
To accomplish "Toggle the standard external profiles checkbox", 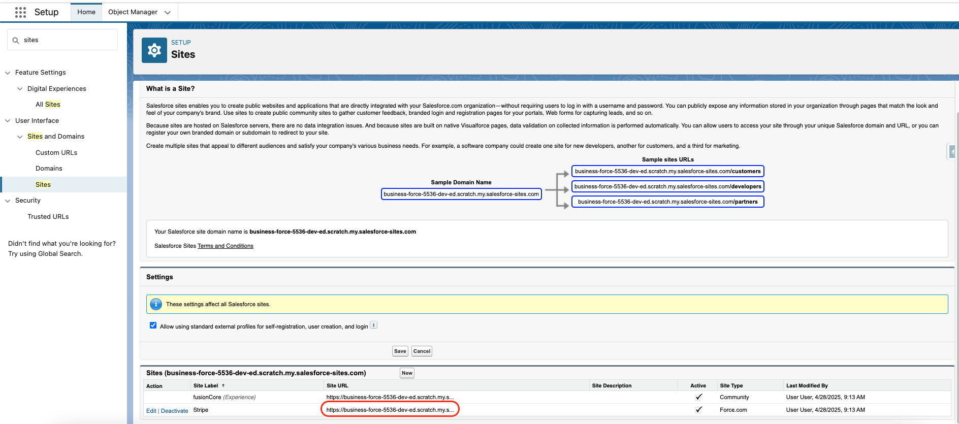I will (x=153, y=325).
